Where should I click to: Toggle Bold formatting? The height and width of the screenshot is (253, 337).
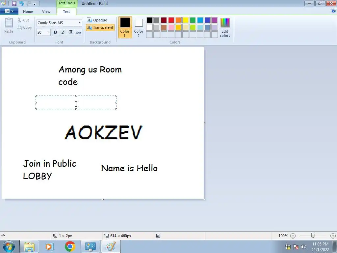point(55,32)
